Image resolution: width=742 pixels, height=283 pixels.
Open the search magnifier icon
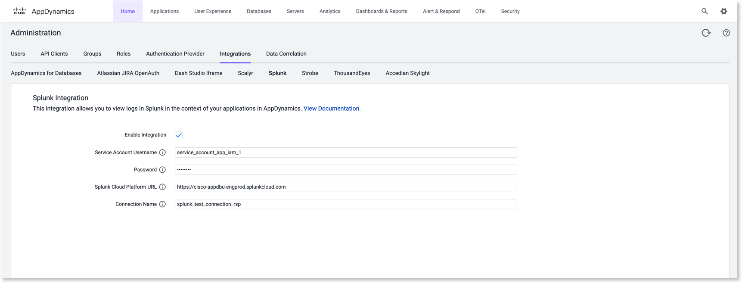click(705, 11)
